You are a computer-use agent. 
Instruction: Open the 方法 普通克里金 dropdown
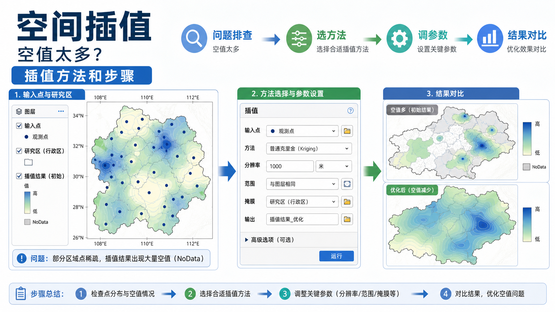point(309,148)
